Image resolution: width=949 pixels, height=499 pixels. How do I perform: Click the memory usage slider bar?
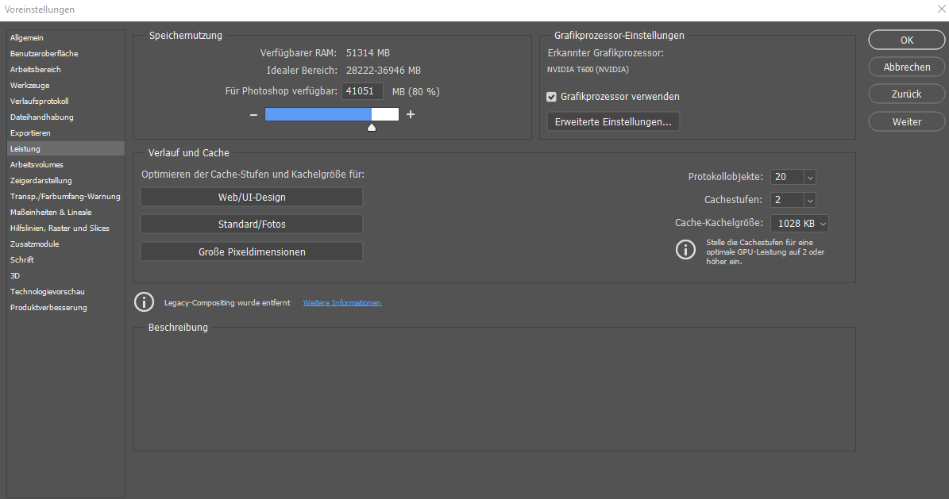(x=332, y=114)
